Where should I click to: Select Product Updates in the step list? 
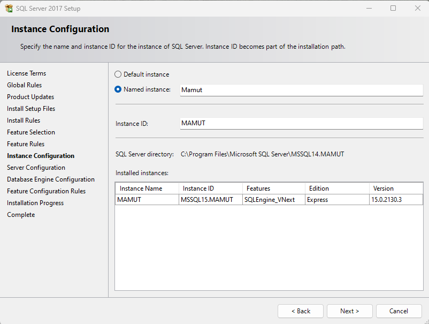tap(30, 97)
